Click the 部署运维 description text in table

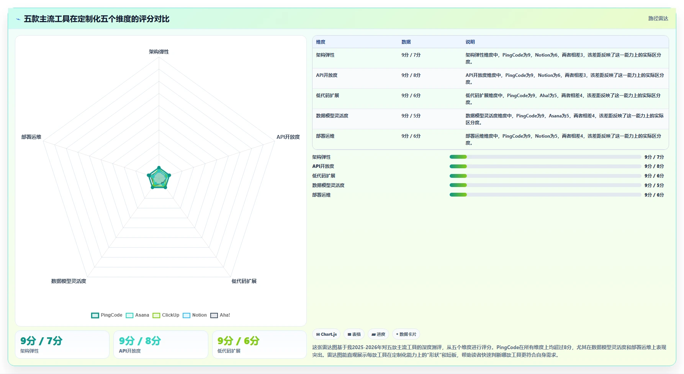point(563,140)
